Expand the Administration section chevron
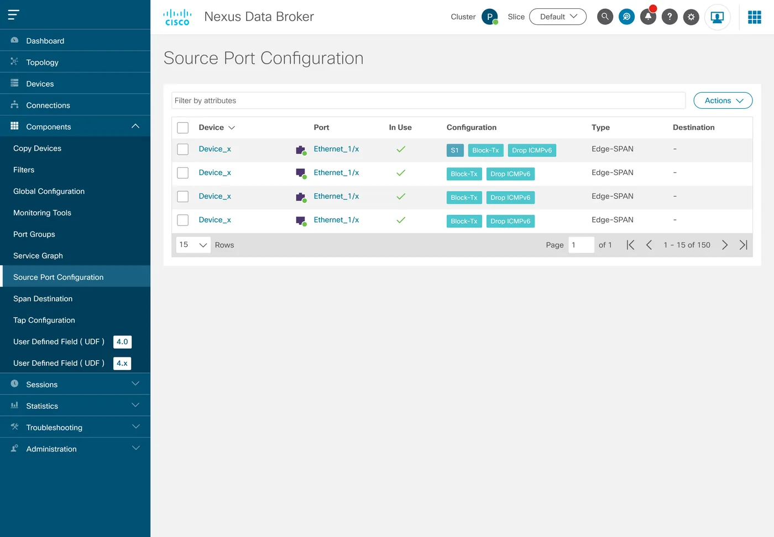The image size is (774, 537). click(135, 449)
